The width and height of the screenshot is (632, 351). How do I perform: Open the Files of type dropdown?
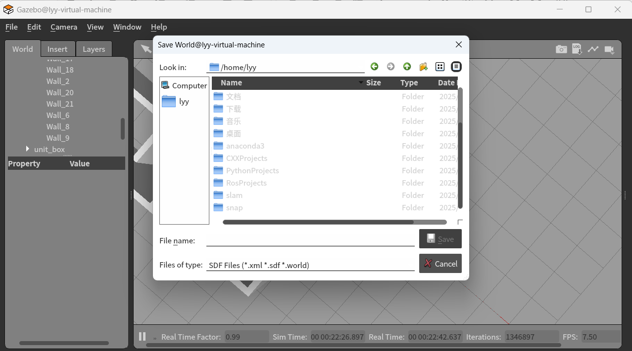pyautogui.click(x=310, y=265)
